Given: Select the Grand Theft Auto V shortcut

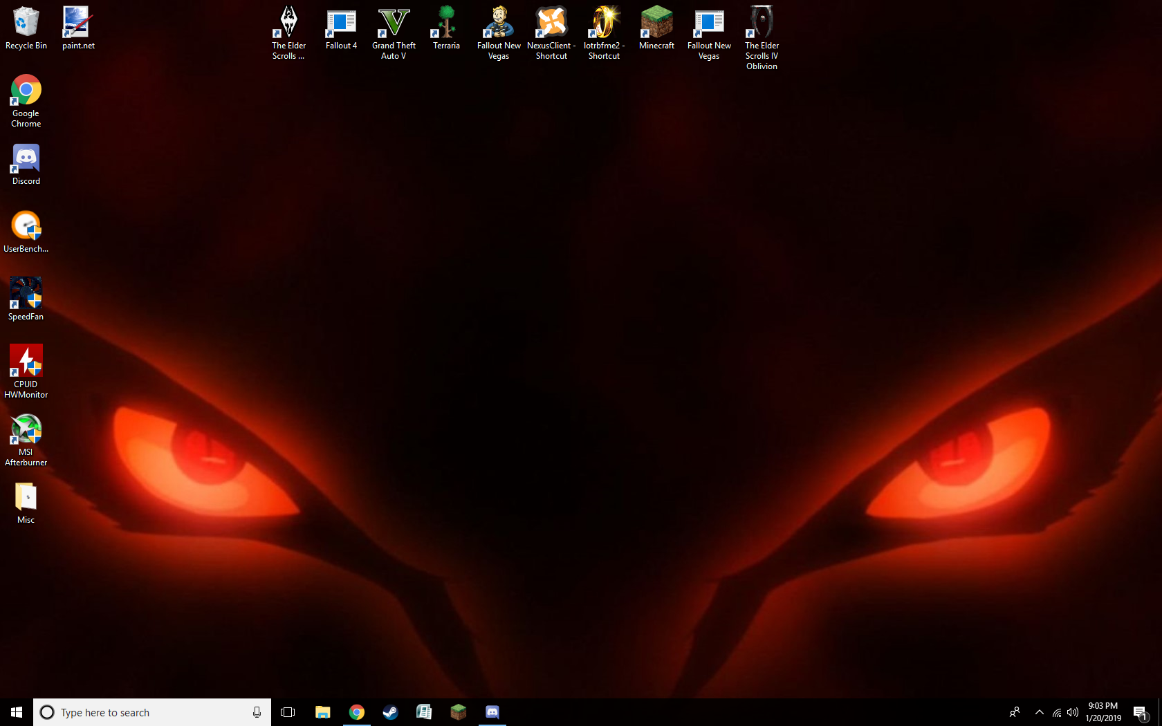Looking at the screenshot, I should [x=394, y=32].
